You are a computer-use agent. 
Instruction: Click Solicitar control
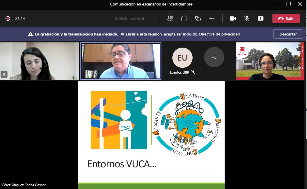tap(129, 18)
